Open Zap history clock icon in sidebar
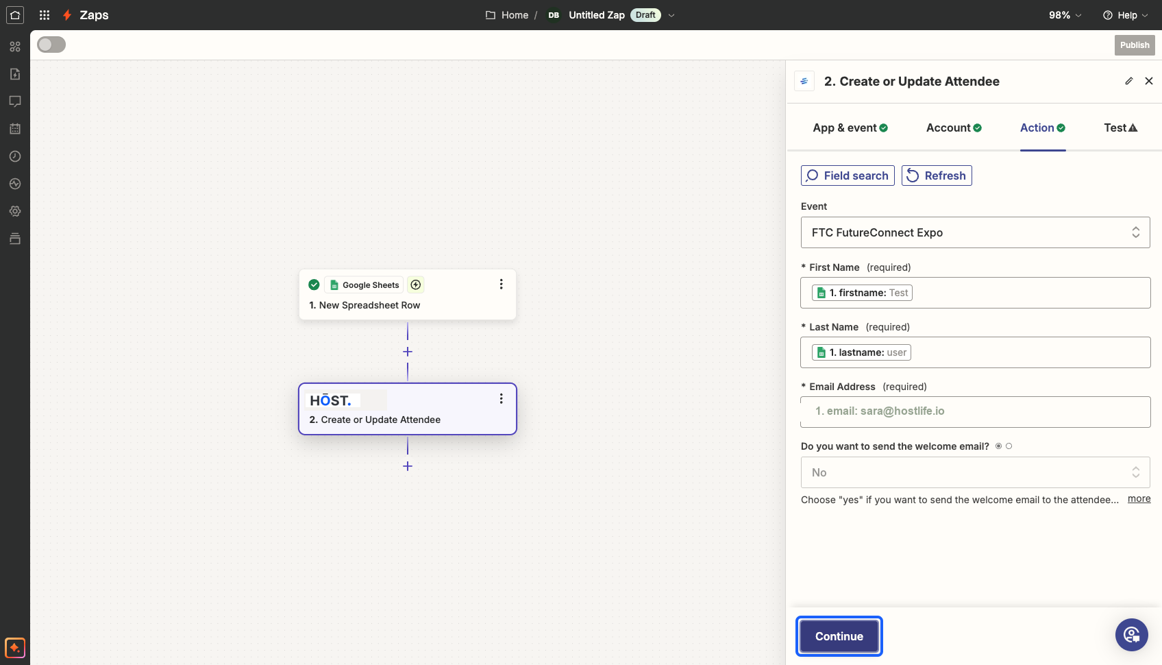This screenshot has height=665, width=1162. point(15,156)
